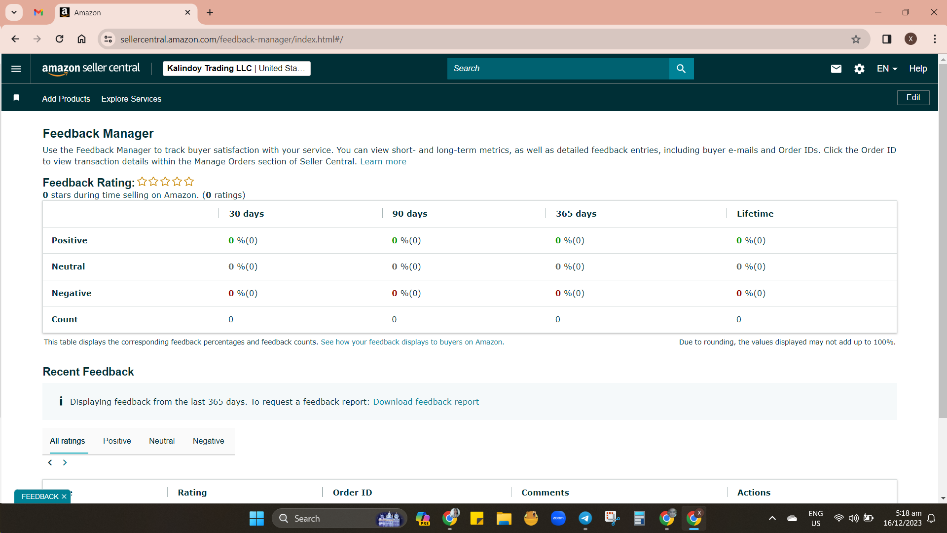Image resolution: width=947 pixels, height=533 pixels.
Task: Open the tab search dropdown chevron
Action: 14,12
